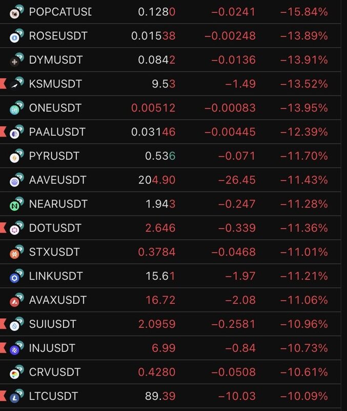Click the LINKUSDT Chainlink hexagon icon

(15, 277)
